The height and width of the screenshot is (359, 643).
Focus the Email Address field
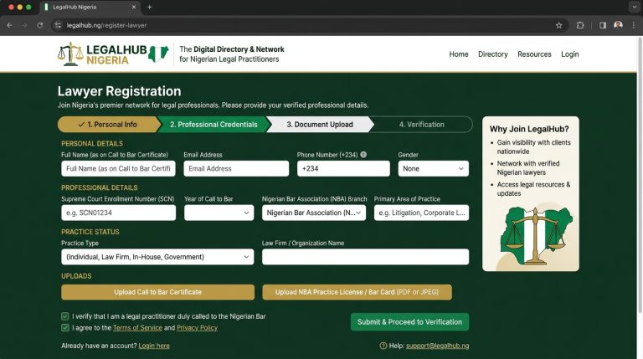point(236,168)
